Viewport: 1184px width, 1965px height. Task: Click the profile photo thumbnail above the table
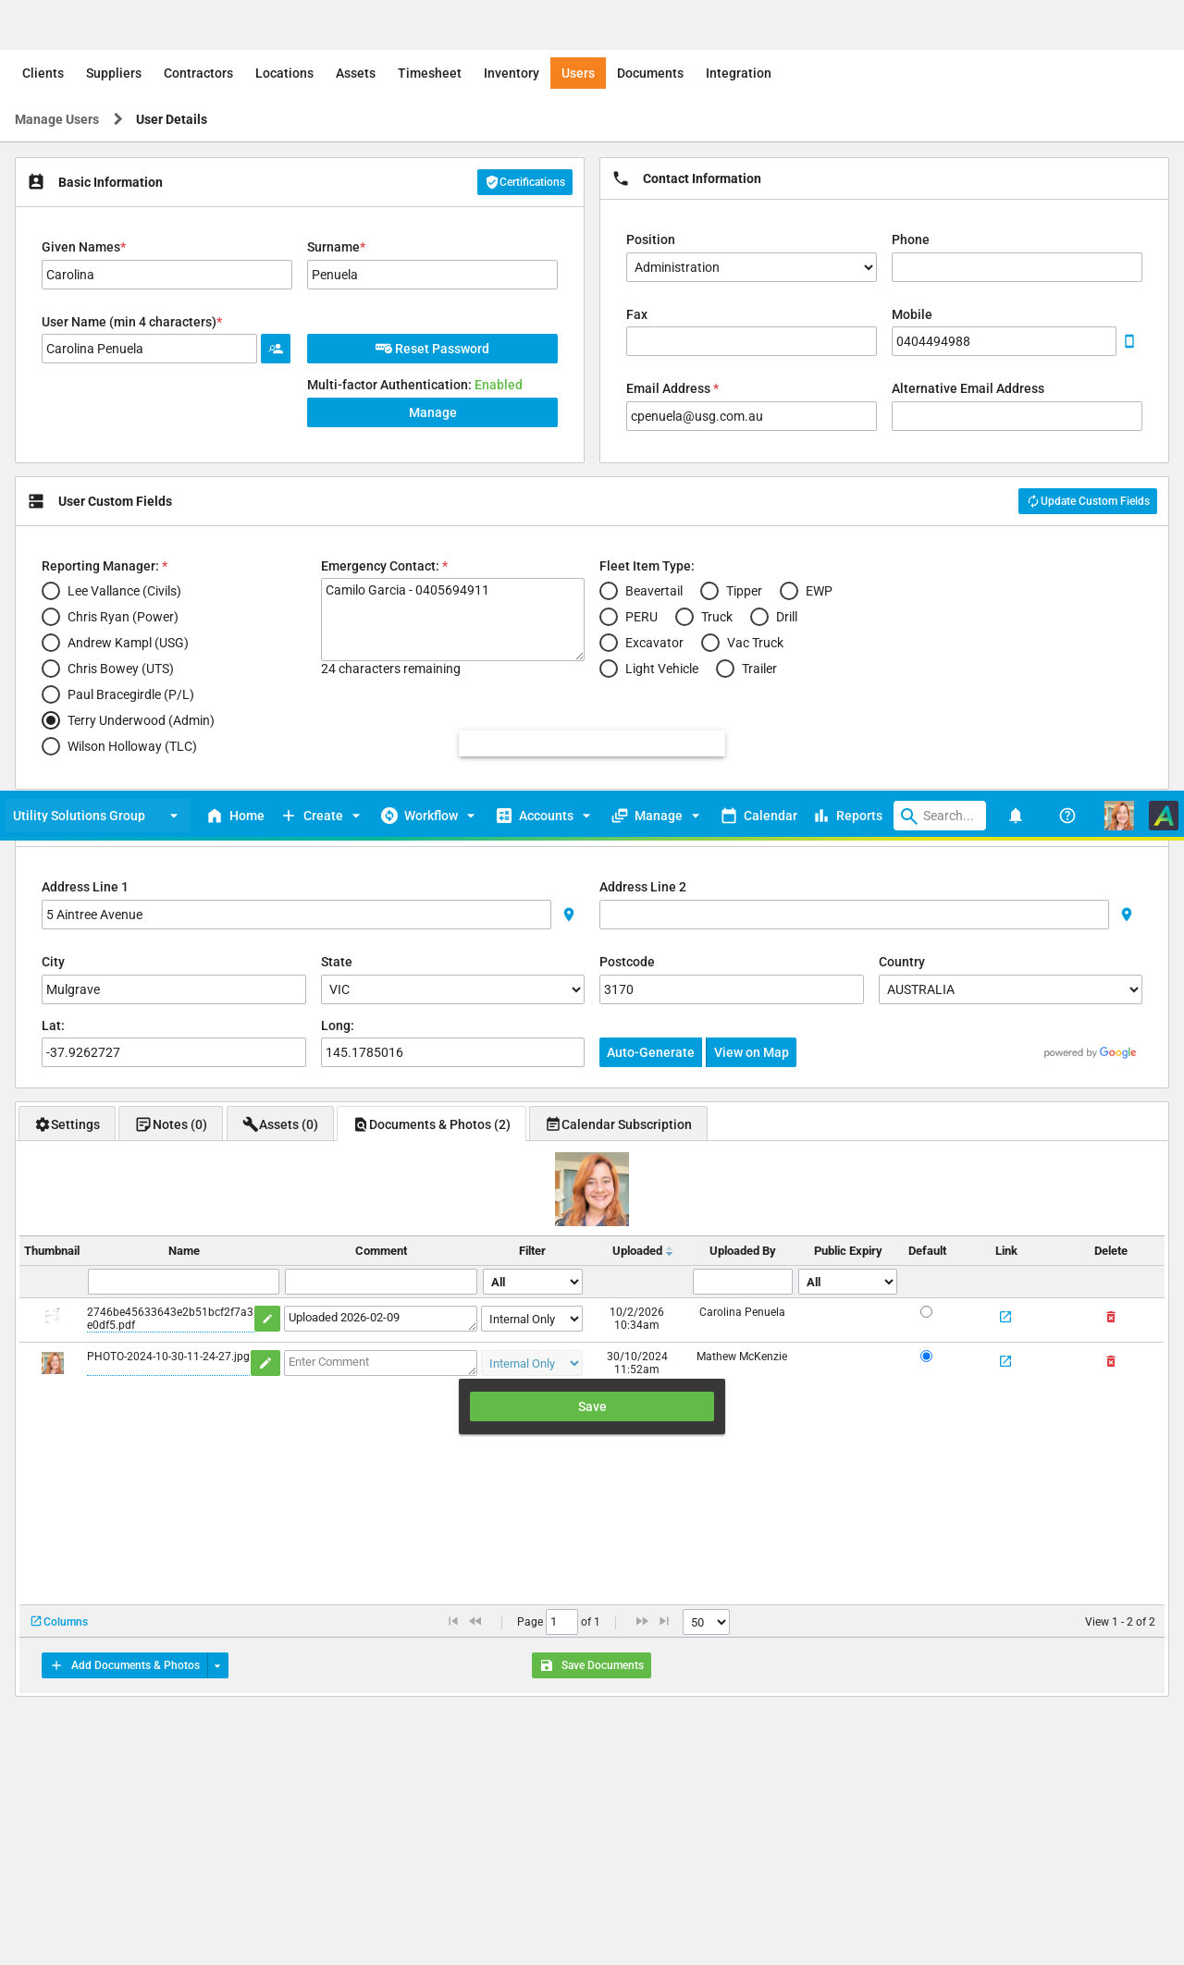point(592,1189)
